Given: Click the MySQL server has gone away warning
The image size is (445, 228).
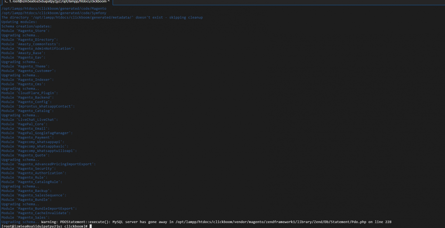Looking at the screenshot, I should (x=146, y=222).
